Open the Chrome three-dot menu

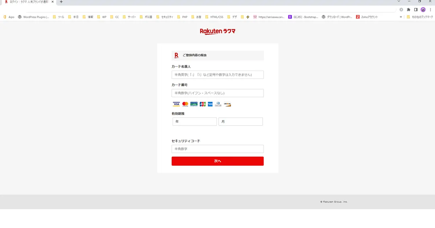430,10
